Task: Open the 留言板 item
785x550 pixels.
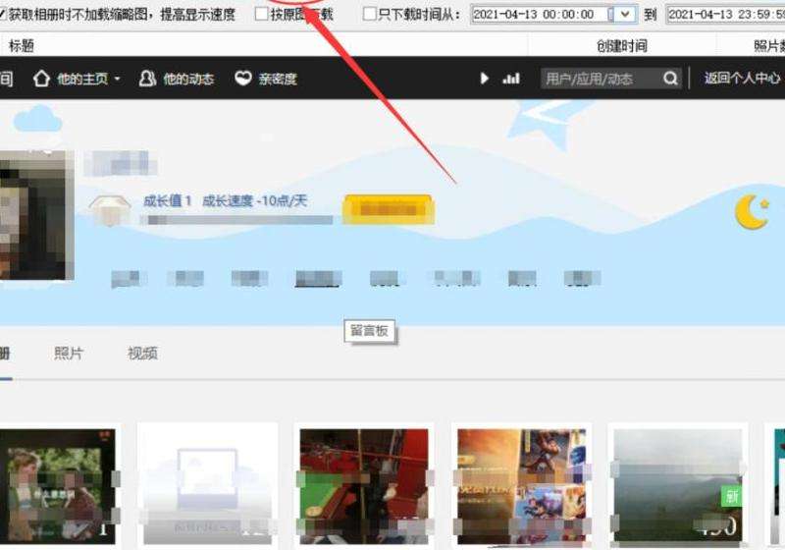Action: 370,331
